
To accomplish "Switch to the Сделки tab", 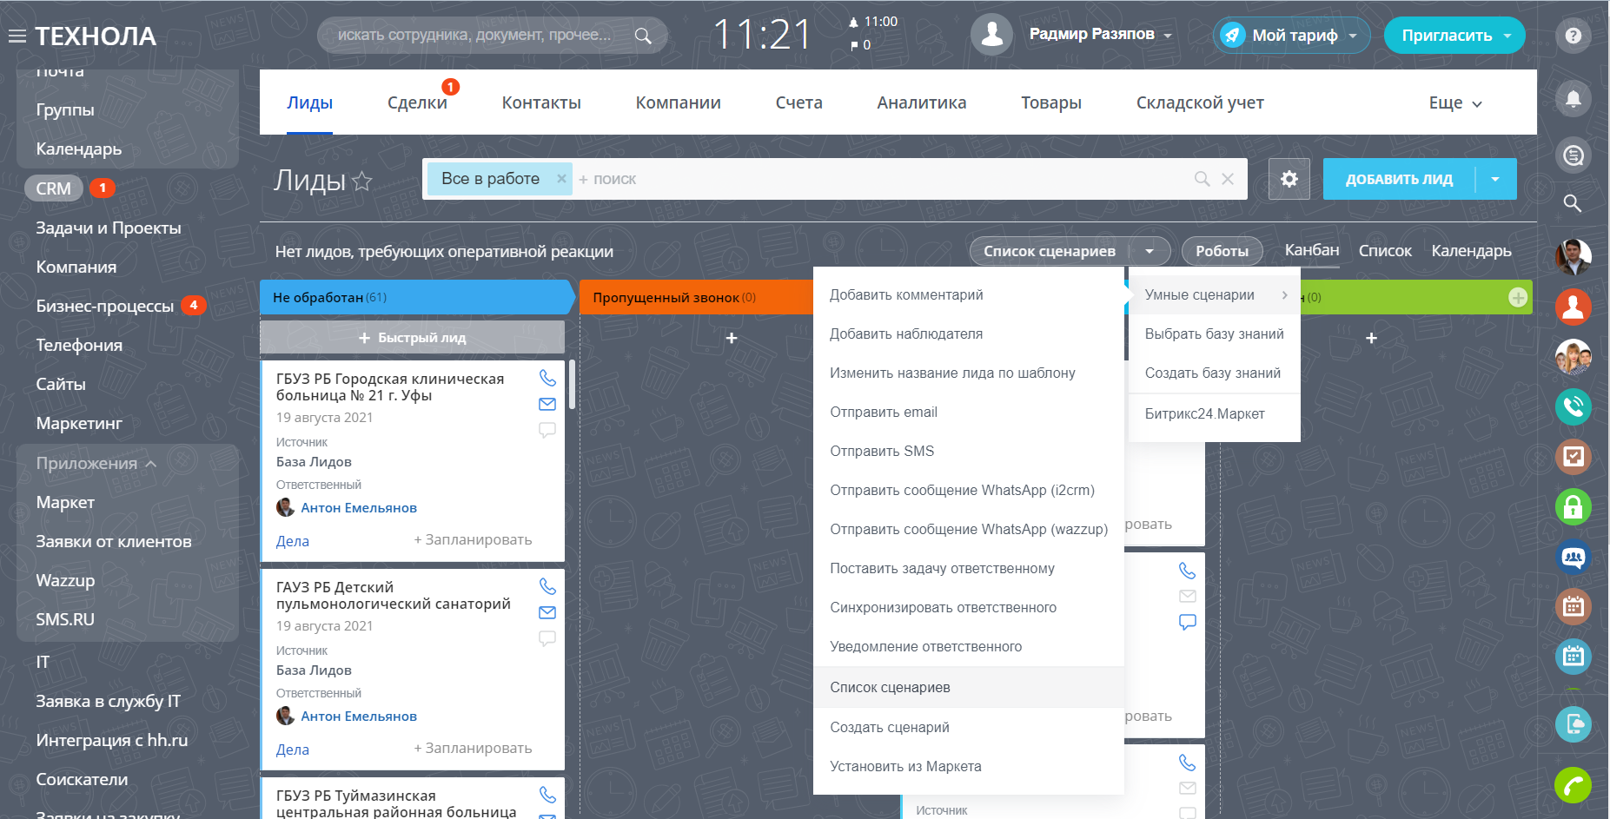I will point(417,102).
